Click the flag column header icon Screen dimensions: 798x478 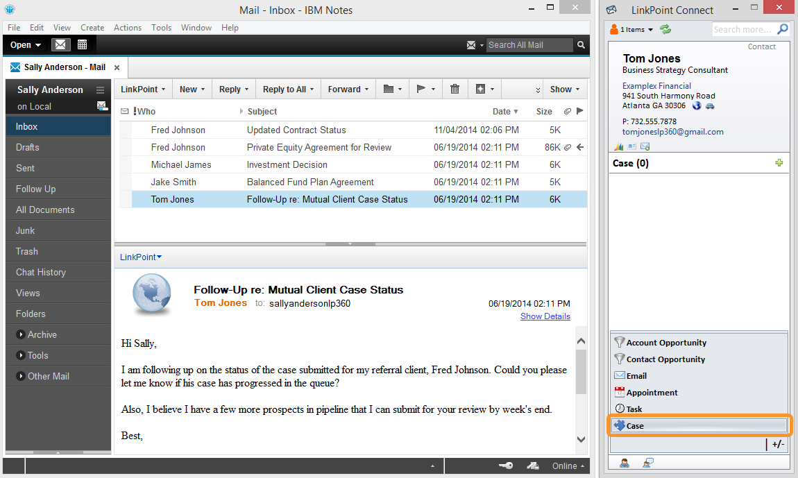click(x=579, y=111)
